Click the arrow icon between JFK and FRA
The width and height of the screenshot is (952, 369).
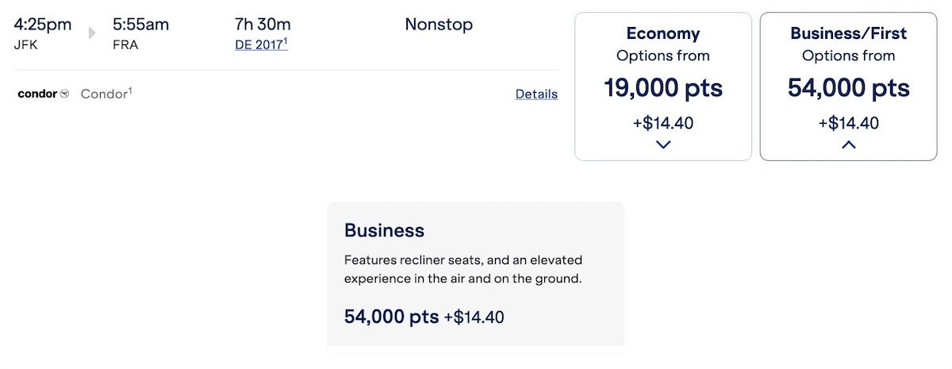point(92,33)
